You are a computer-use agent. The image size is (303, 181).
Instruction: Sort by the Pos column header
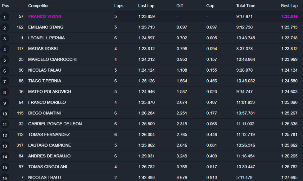5,6
